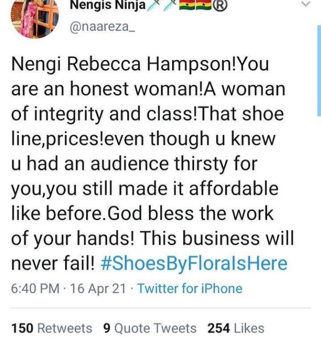This screenshot has height=344, width=321.
Task: Open the #ShoesByFloraIsHere hashtag
Action: pyautogui.click(x=194, y=263)
